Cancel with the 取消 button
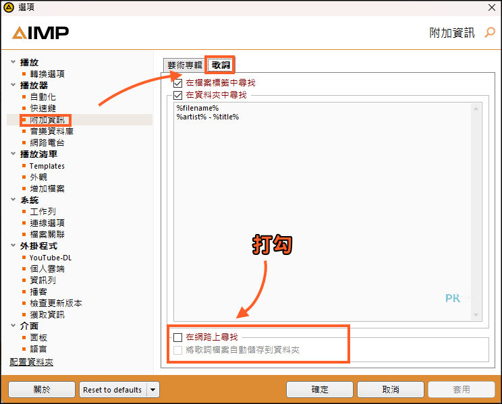Image resolution: width=502 pixels, height=404 pixels. (391, 390)
